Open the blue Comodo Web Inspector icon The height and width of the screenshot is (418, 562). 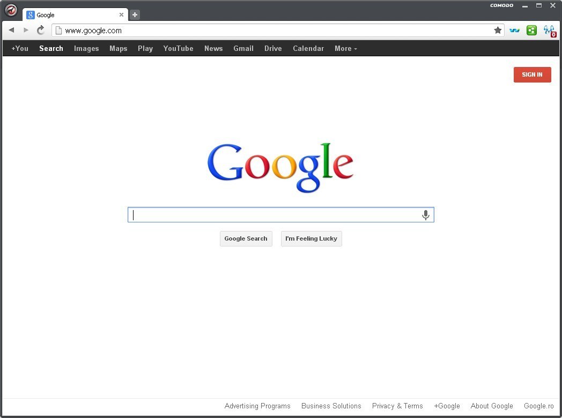(514, 31)
